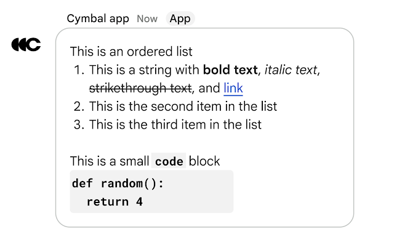Click the Cymbal app avatar logo
394x248 pixels.
coord(26,44)
